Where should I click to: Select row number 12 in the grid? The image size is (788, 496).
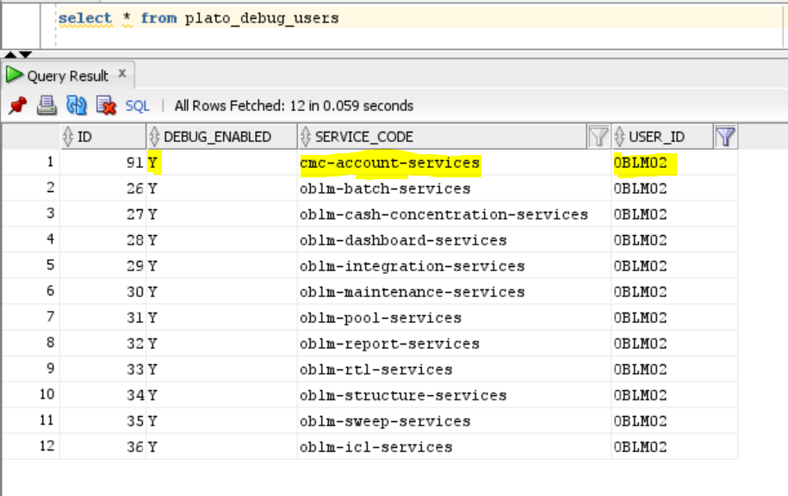(47, 446)
